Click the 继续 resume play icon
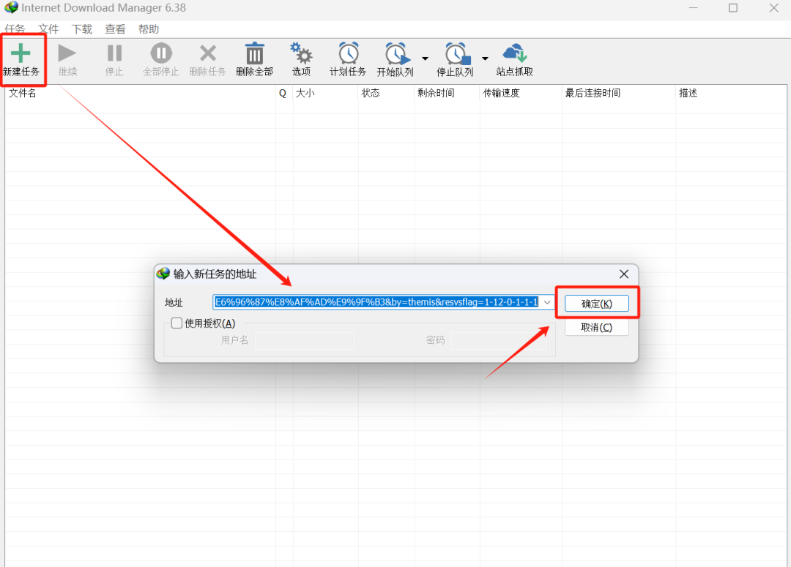Image resolution: width=791 pixels, height=567 pixels. click(67, 53)
